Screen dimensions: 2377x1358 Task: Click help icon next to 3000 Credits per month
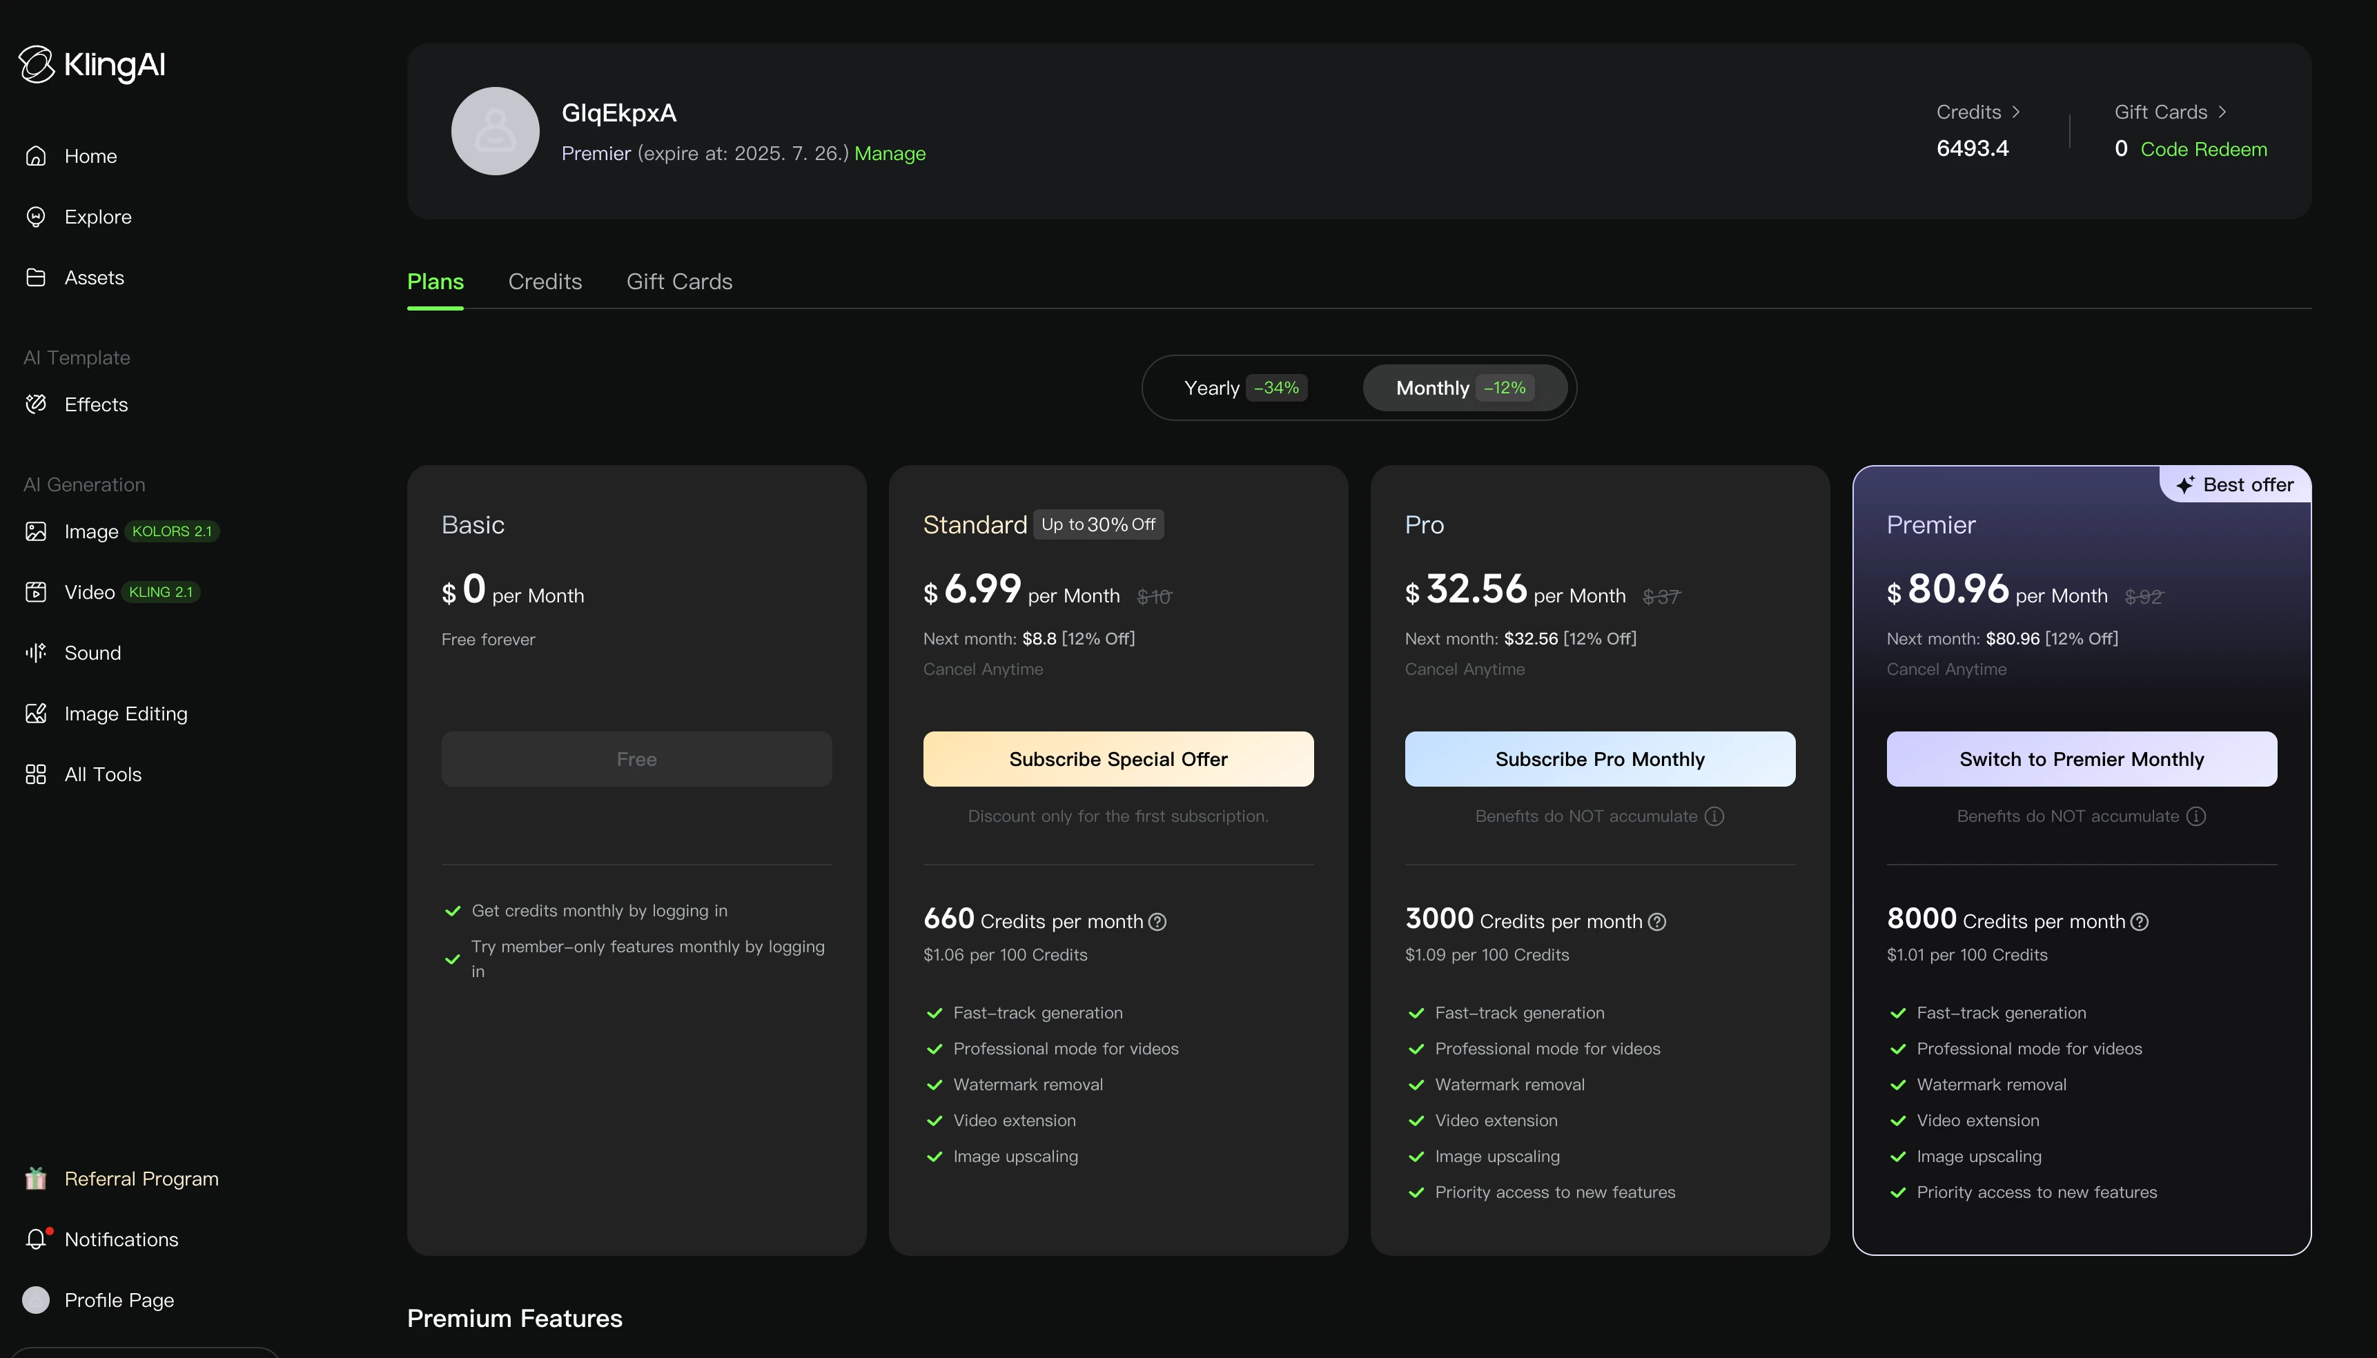tap(1657, 921)
